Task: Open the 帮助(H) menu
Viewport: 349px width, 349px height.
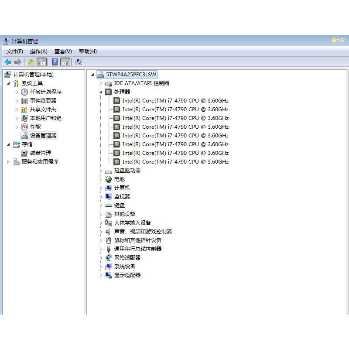Action: 88,51
